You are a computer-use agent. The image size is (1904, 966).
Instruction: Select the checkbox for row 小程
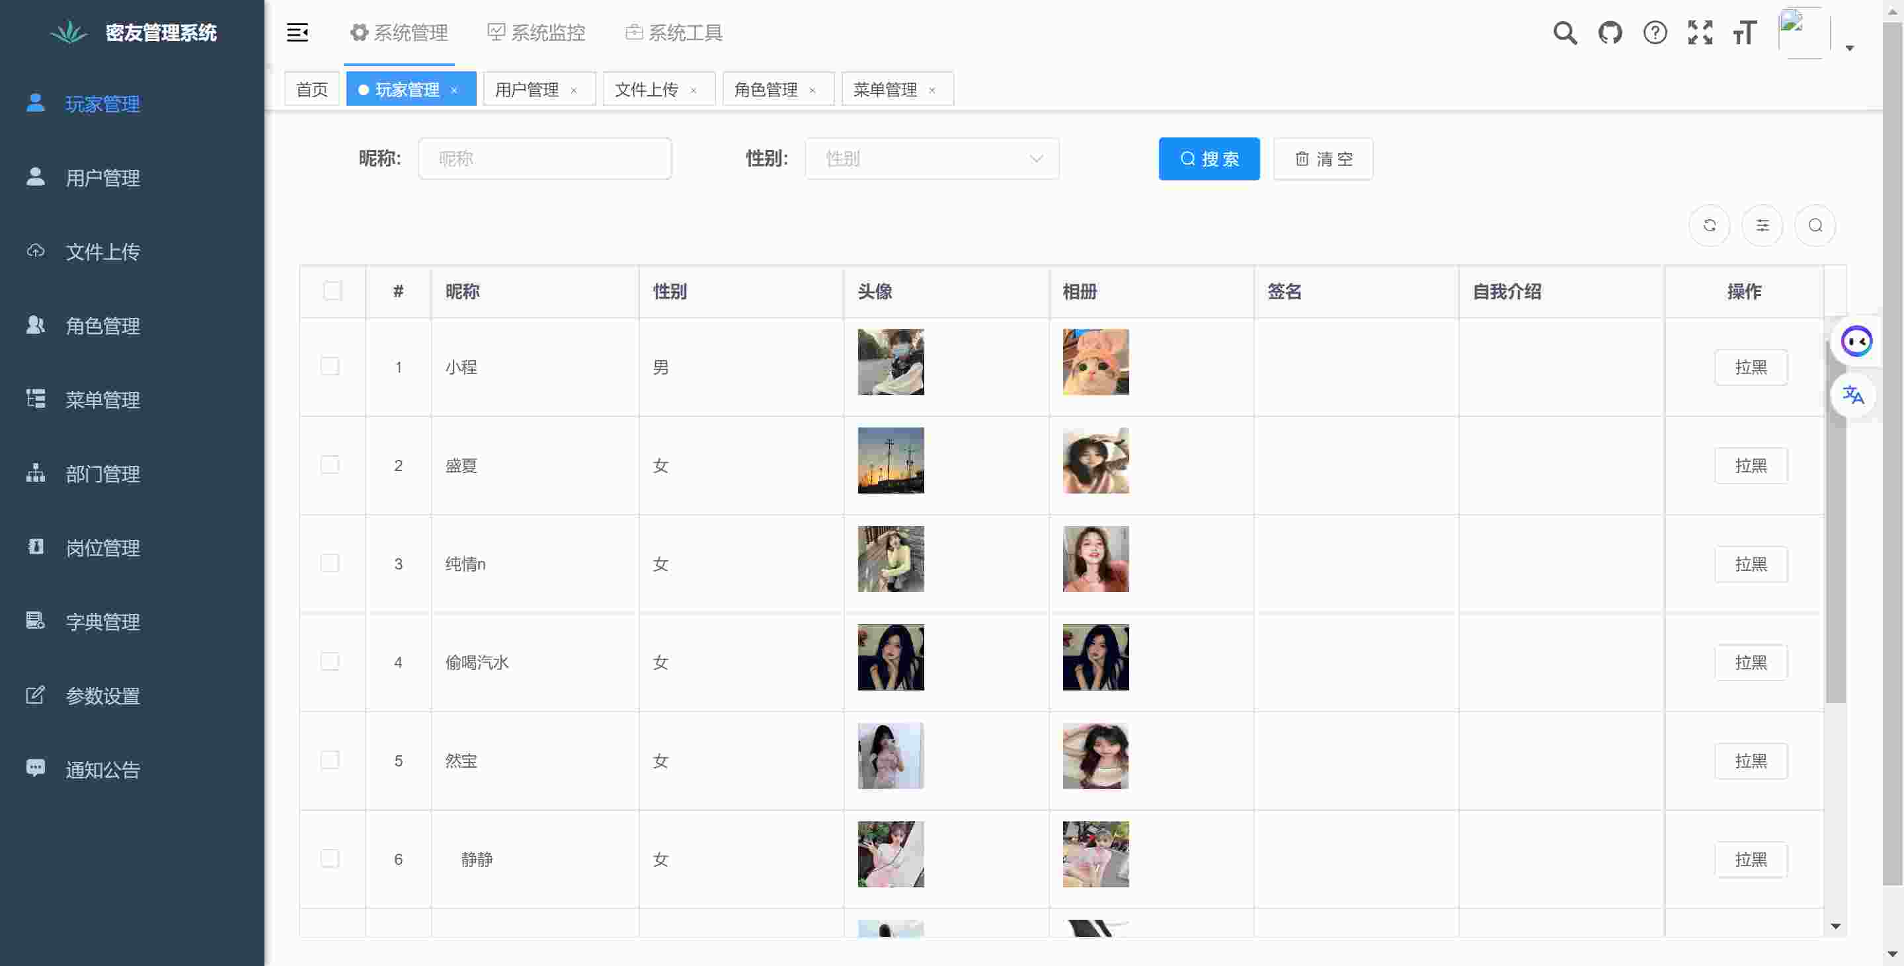pyautogui.click(x=330, y=366)
